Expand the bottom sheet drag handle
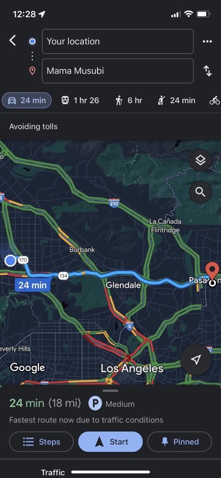Screen dimensions: 221x478 [x=110, y=391]
